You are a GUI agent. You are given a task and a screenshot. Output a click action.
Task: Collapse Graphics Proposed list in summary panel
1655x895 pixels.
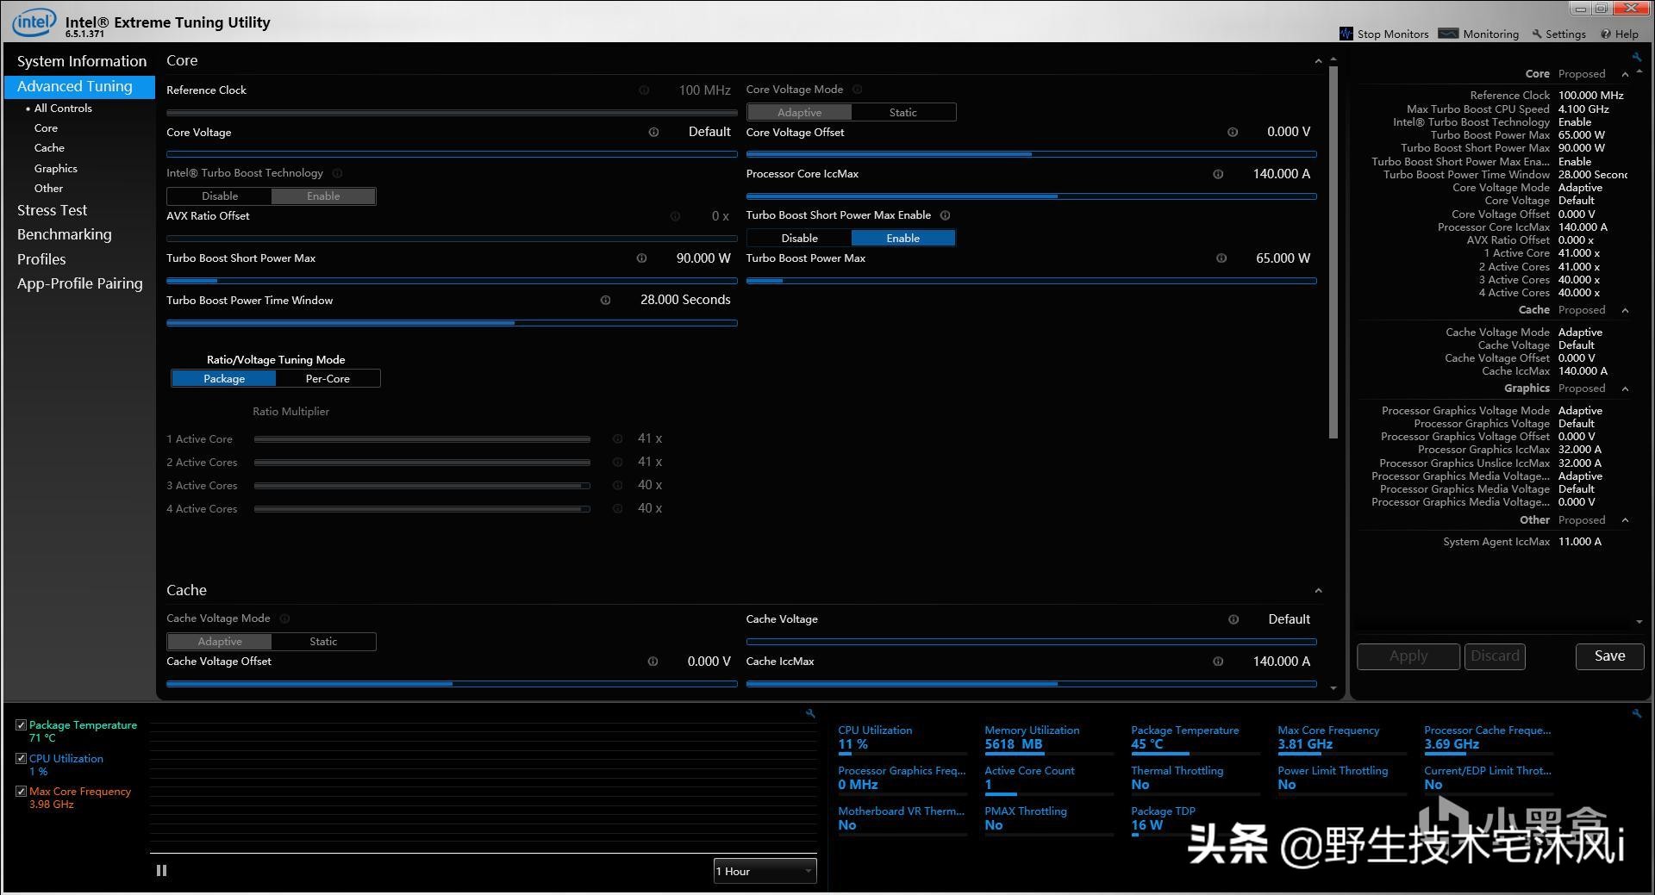click(1625, 388)
